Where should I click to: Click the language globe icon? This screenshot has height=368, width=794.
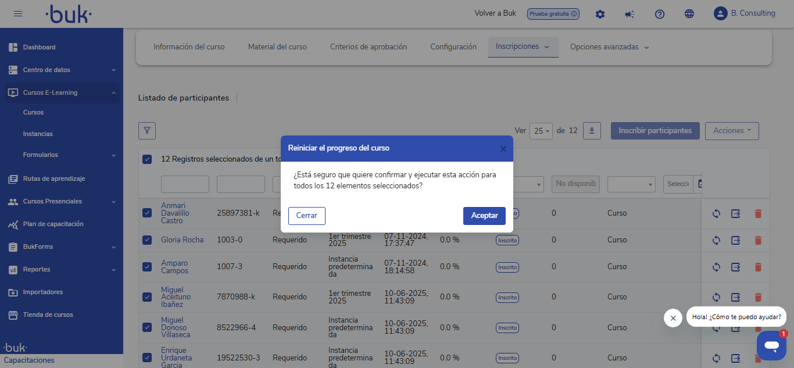(x=689, y=14)
